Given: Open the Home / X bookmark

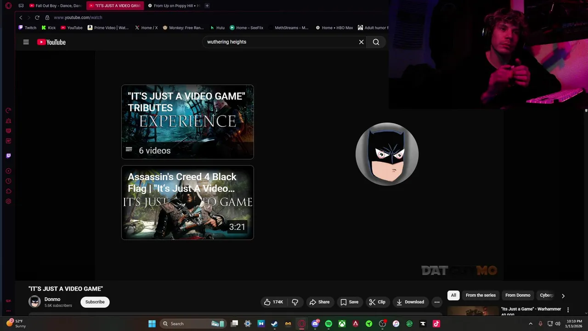Looking at the screenshot, I should click(146, 28).
